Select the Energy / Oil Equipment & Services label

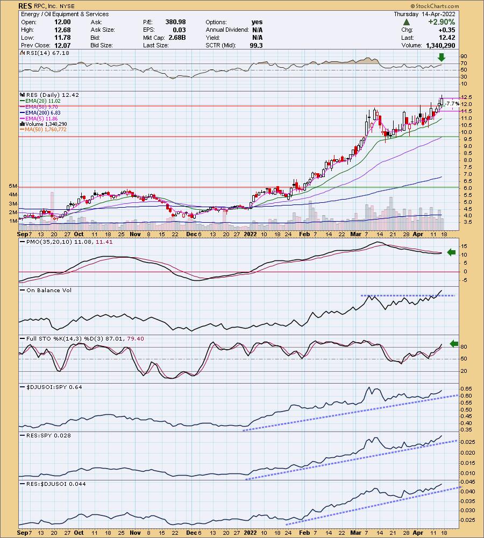[65, 14]
